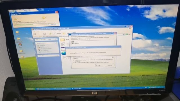Open the Tools menu in Explorer

click(x=55, y=31)
